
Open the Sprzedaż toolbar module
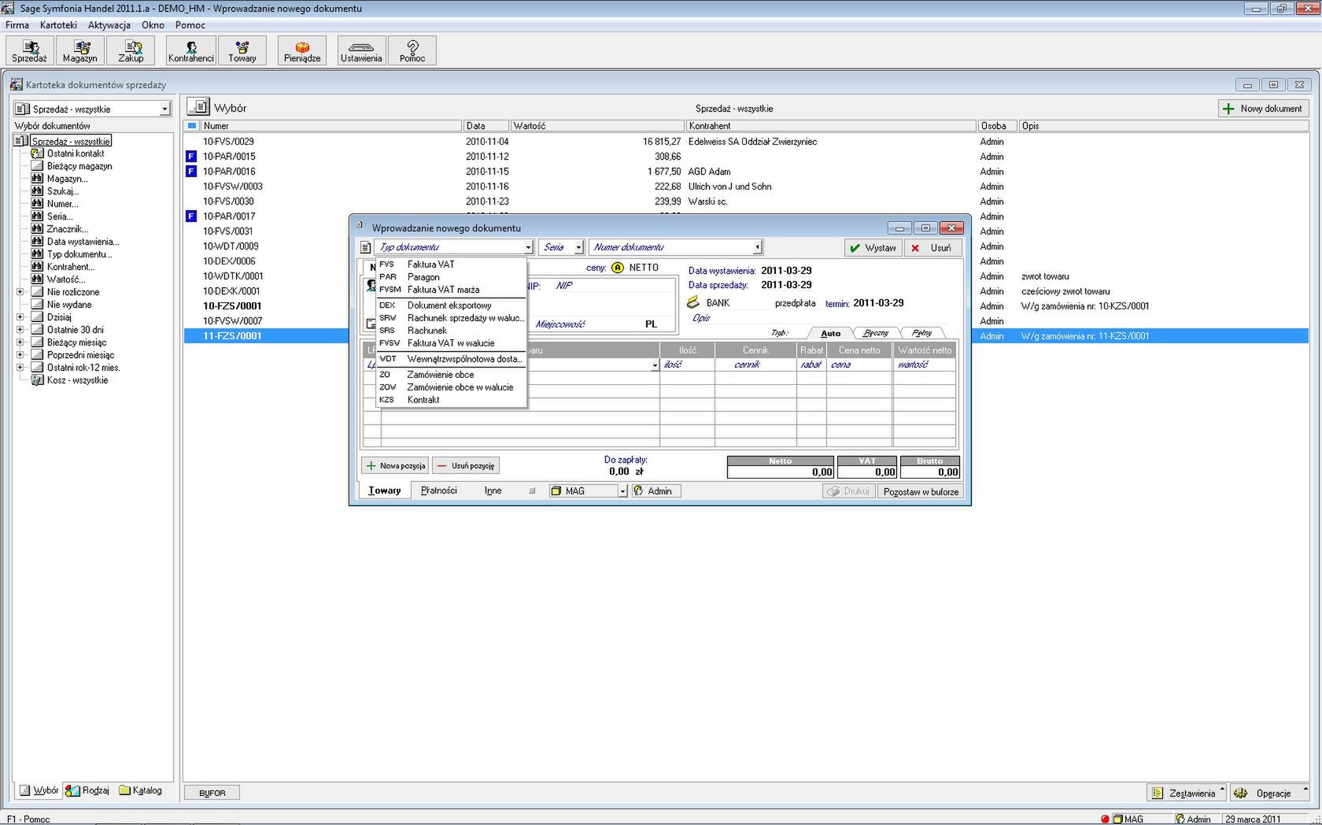[x=30, y=50]
